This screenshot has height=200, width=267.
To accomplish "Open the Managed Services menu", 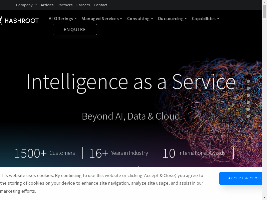I will click(x=101, y=19).
